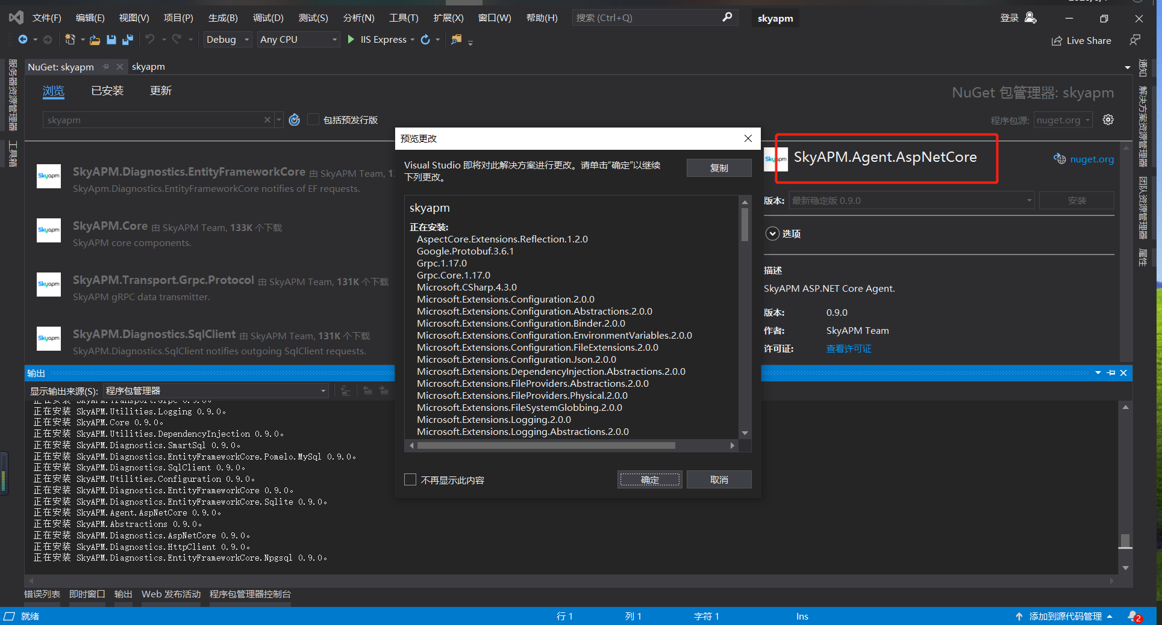Open NuGet package source settings gear
The height and width of the screenshot is (625, 1162).
(1108, 120)
